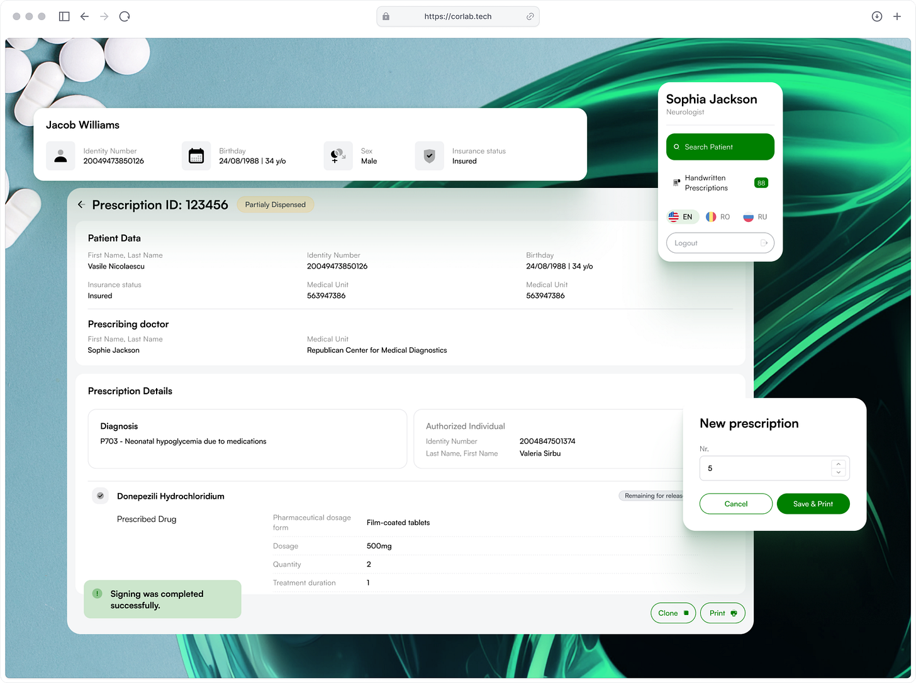Viewport: 916px width, 683px height.
Task: Click the Prescription ID: 123456 heading
Action: point(160,204)
